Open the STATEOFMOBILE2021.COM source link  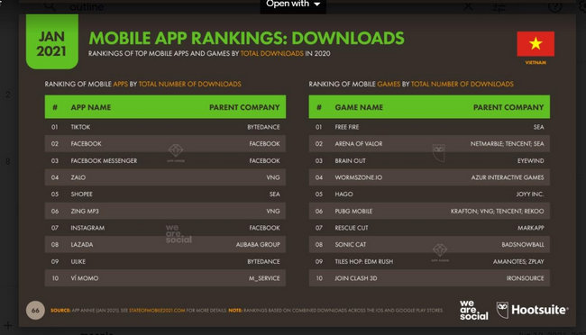point(157,311)
